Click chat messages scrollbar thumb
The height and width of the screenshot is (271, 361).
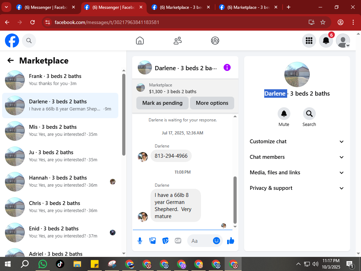[235, 200]
